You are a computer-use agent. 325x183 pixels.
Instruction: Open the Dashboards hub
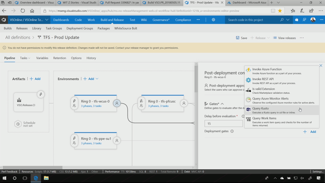[x=61, y=20]
